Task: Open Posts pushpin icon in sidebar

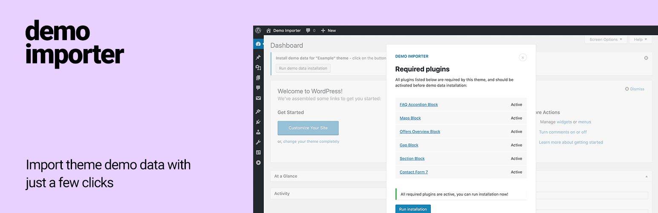Action: coord(258,57)
